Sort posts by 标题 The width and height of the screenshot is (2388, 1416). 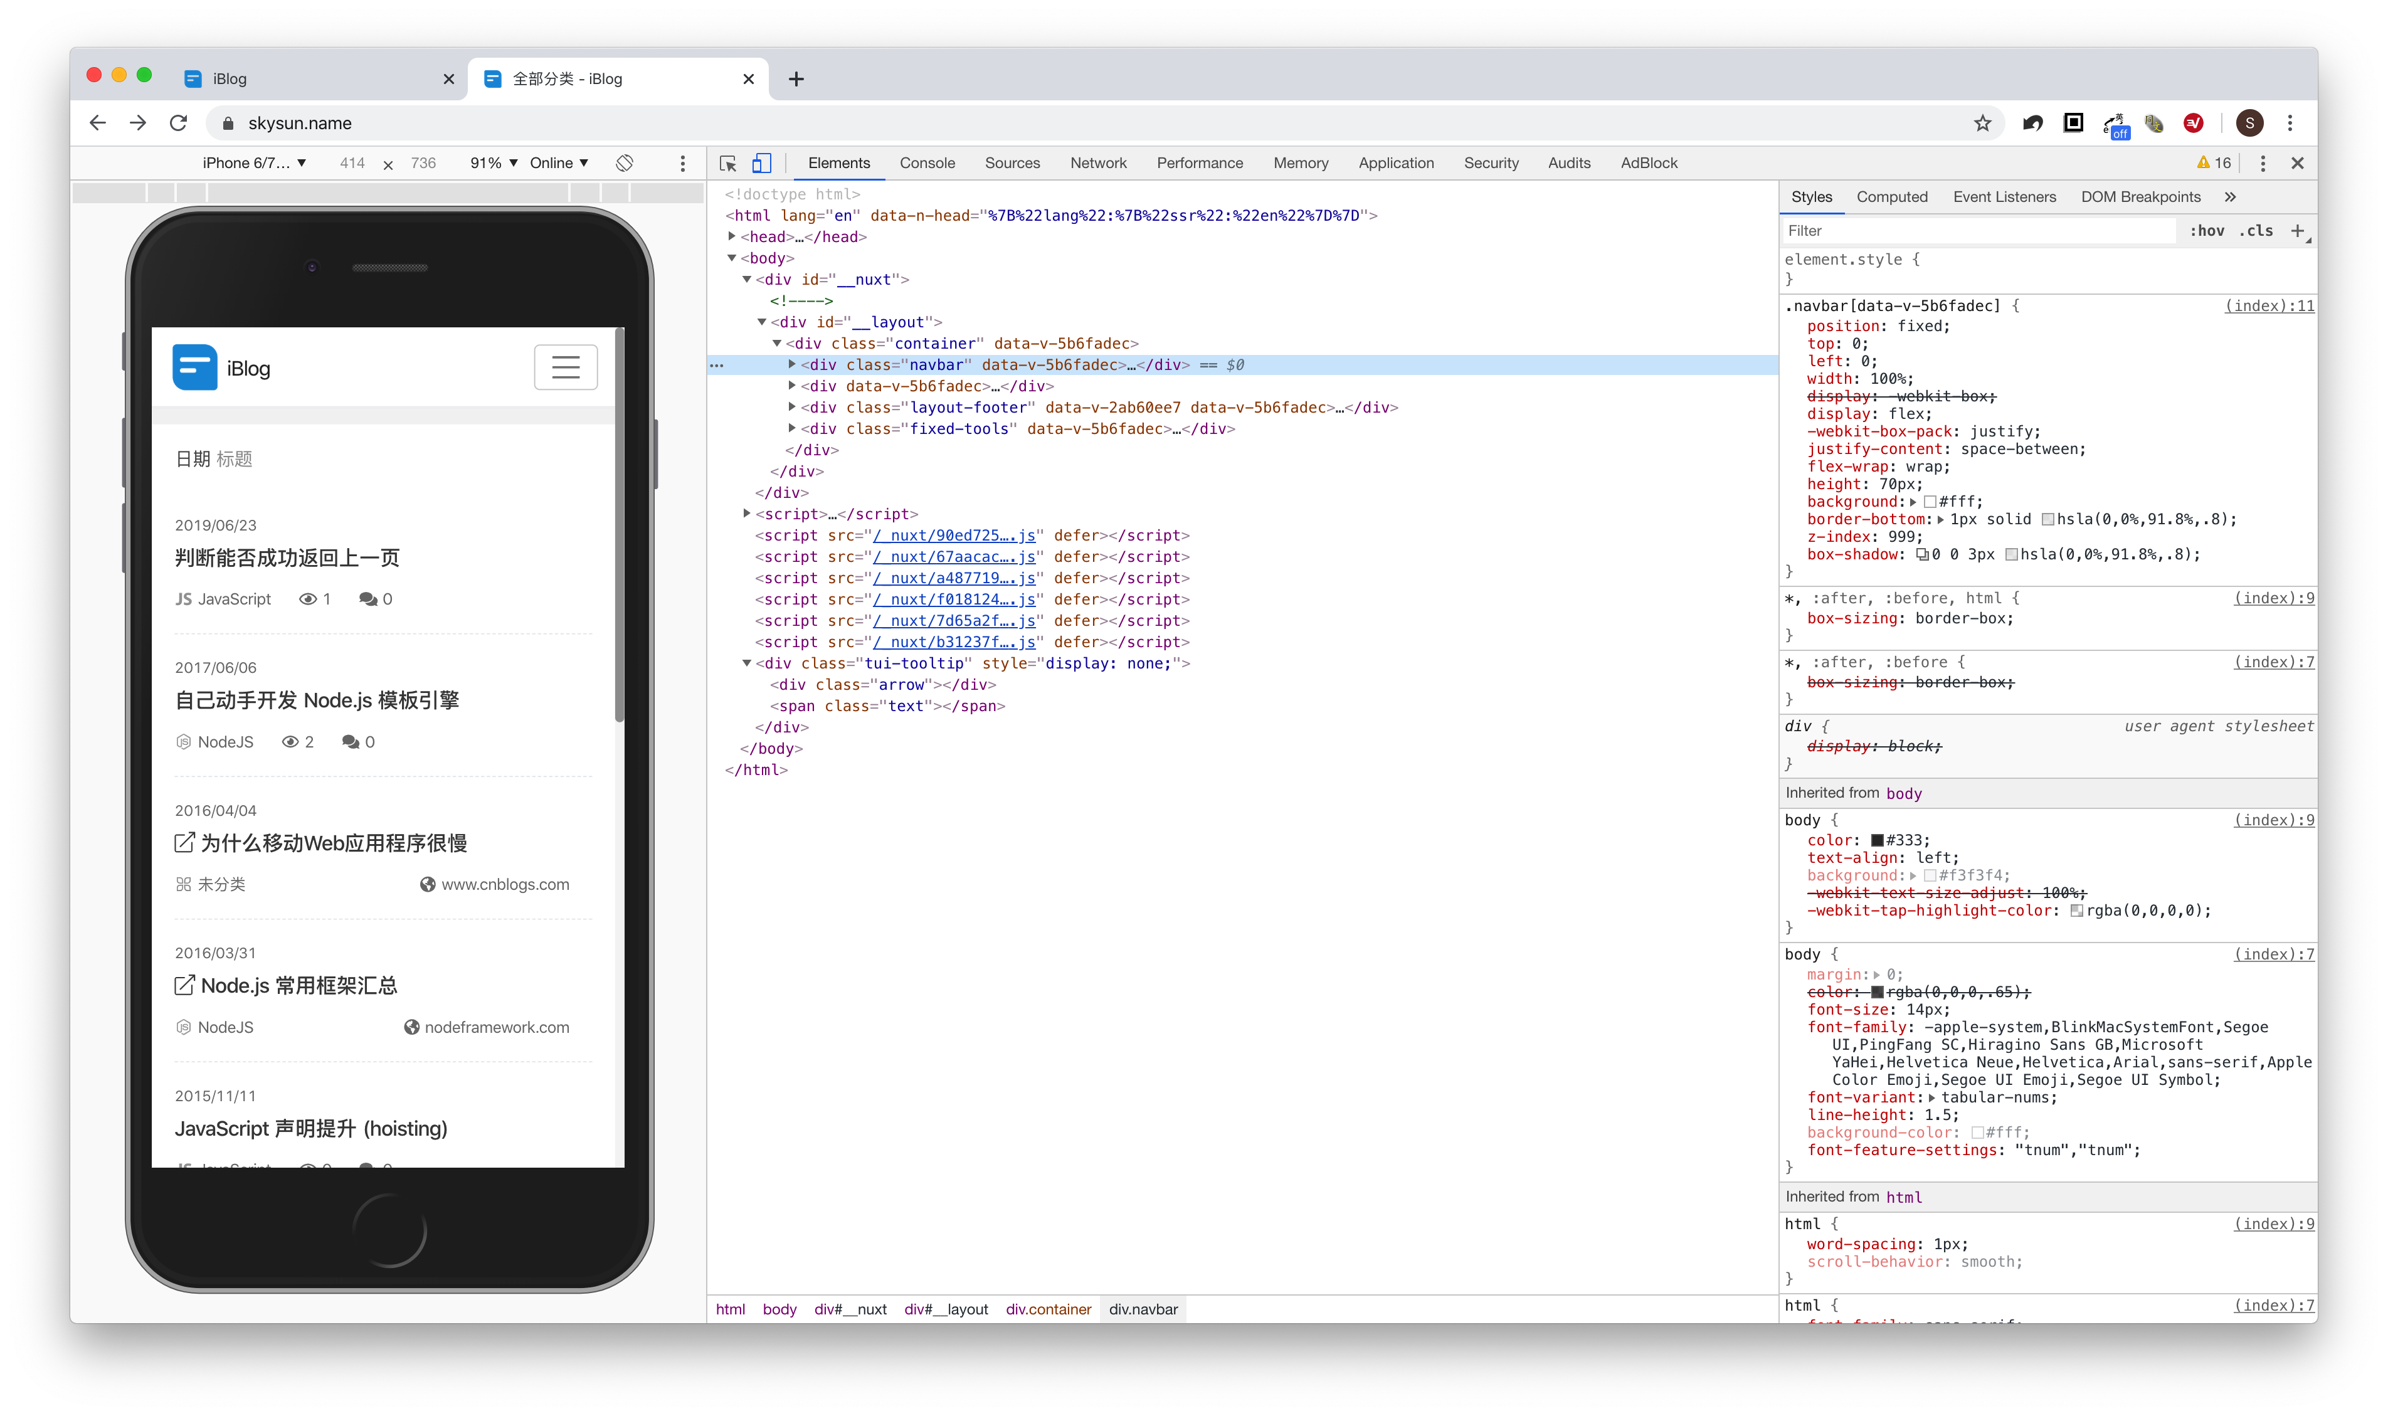[234, 459]
